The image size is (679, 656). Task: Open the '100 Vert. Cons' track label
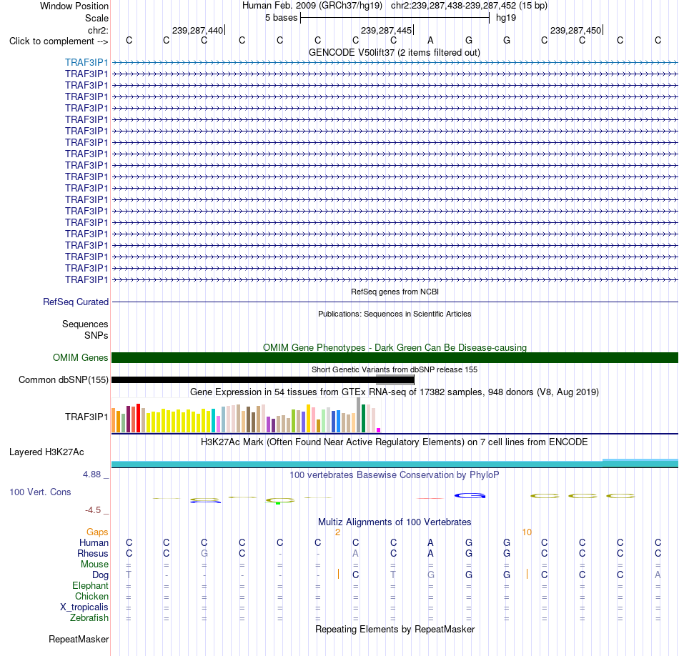click(x=40, y=492)
